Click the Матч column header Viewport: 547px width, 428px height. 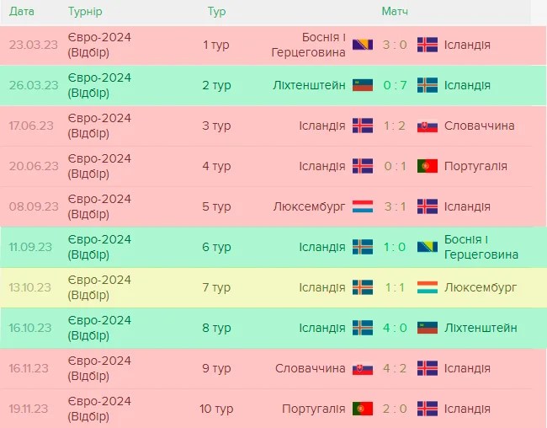(395, 12)
